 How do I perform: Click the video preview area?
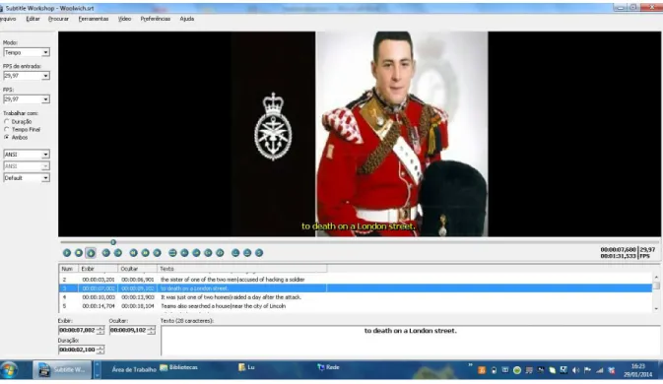[x=360, y=134]
